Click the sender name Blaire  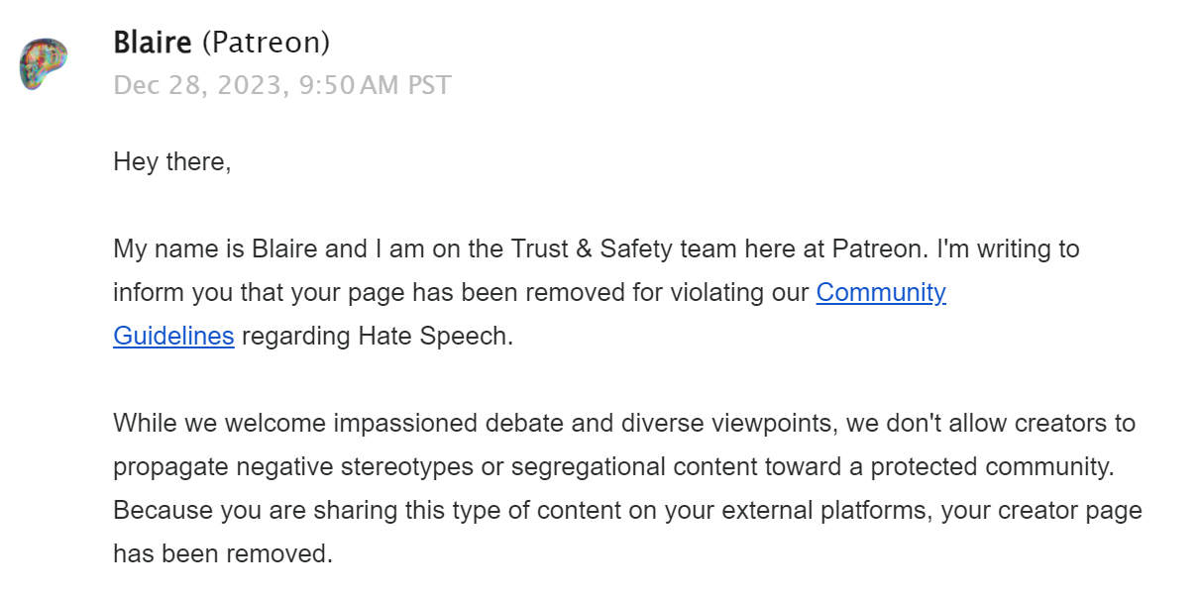[x=152, y=43]
